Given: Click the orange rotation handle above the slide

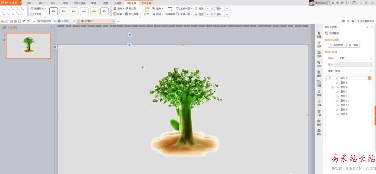Looking at the screenshot, I should pyautogui.click(x=183, y=42).
